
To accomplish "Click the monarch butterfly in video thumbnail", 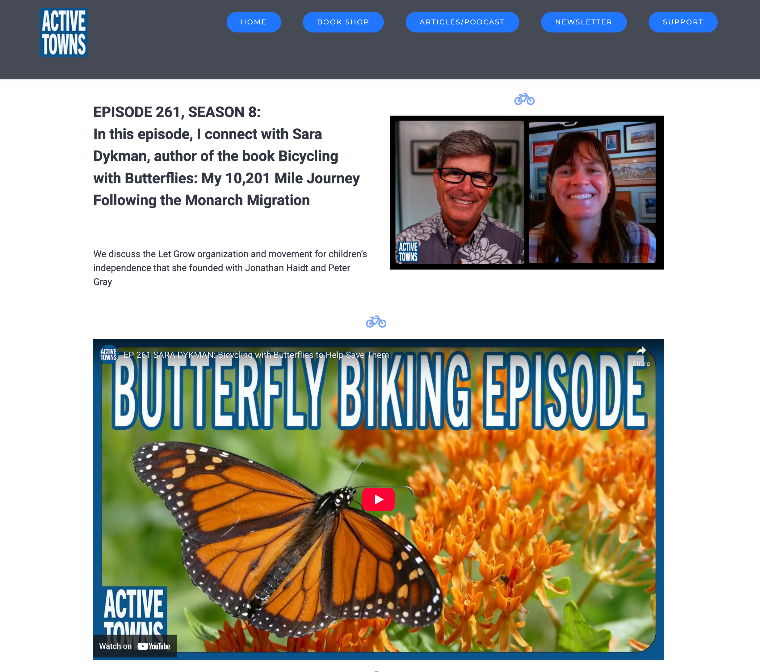I will 286,536.
